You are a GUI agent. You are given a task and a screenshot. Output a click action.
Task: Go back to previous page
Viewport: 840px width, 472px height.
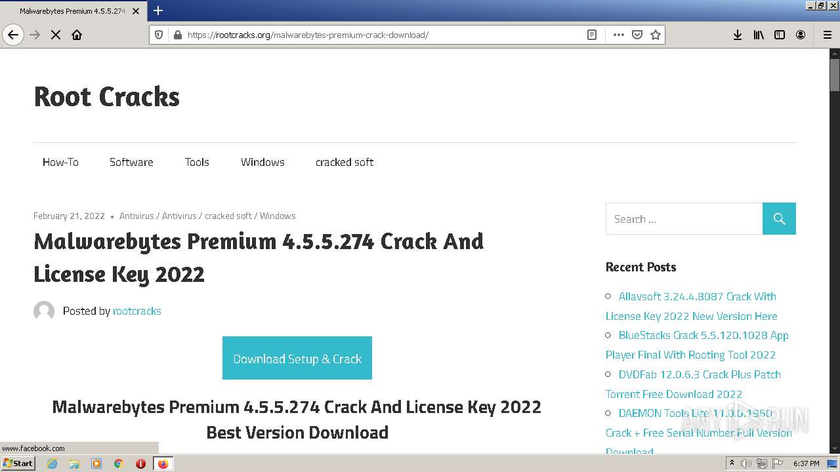[x=13, y=35]
